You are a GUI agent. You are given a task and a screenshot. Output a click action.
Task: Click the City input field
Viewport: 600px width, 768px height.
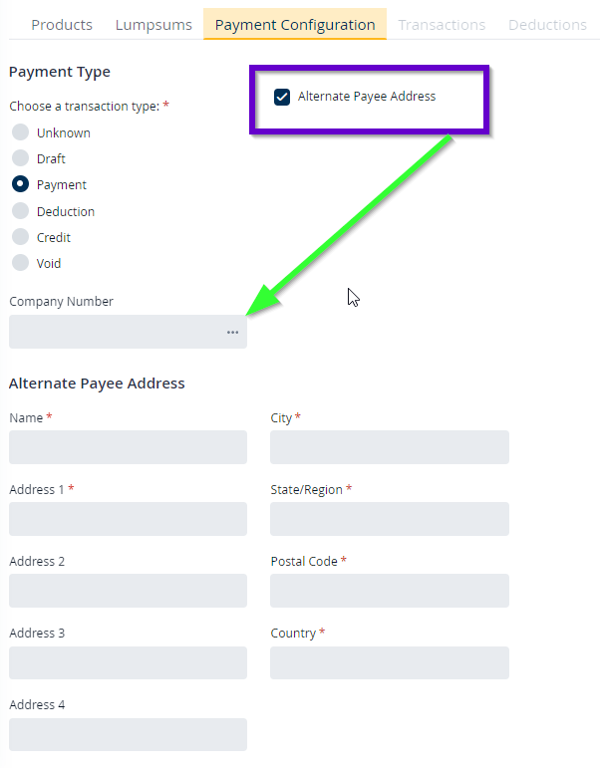point(389,447)
